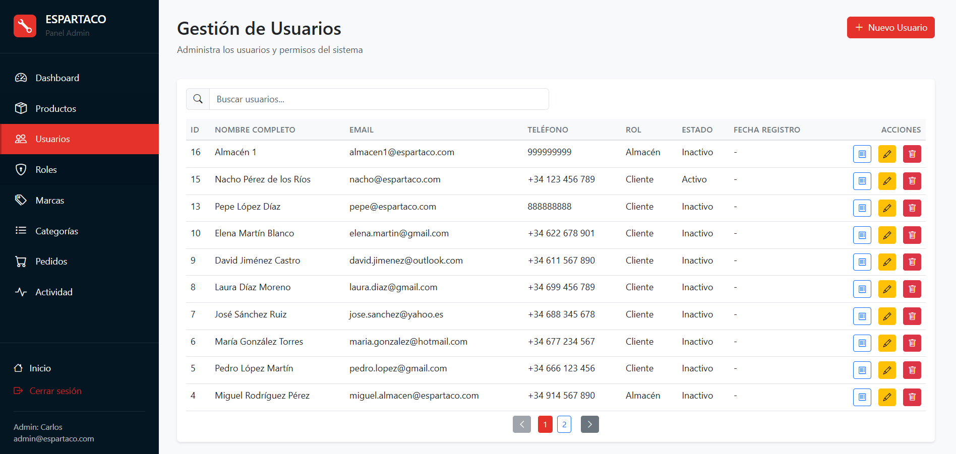The height and width of the screenshot is (454, 956).
Task: Click the Nuevo Usuario button
Action: (x=890, y=28)
